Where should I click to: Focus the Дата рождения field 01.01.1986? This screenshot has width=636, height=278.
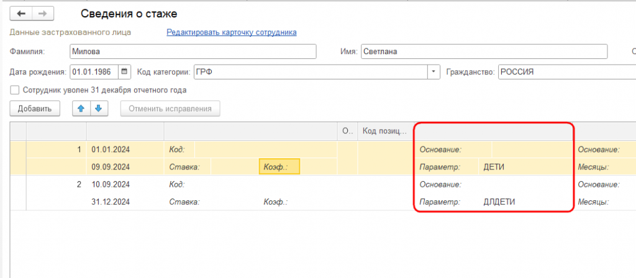[94, 72]
